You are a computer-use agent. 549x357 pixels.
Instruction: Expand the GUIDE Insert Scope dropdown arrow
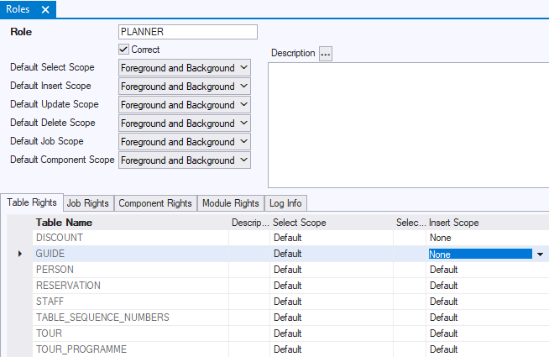coord(540,255)
